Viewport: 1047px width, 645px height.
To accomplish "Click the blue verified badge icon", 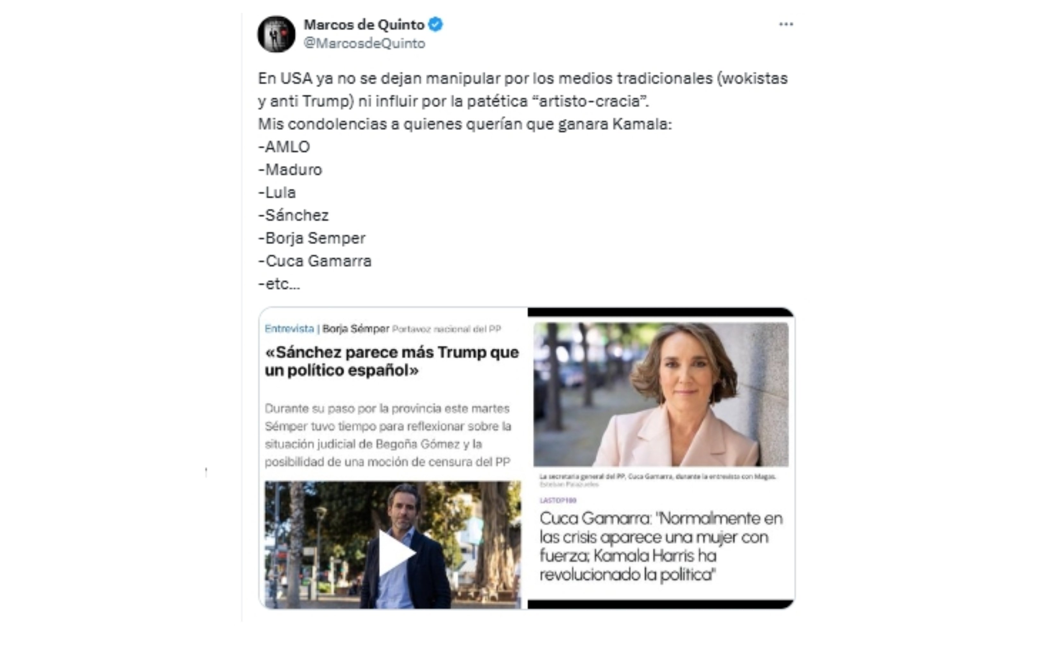I will tap(435, 24).
